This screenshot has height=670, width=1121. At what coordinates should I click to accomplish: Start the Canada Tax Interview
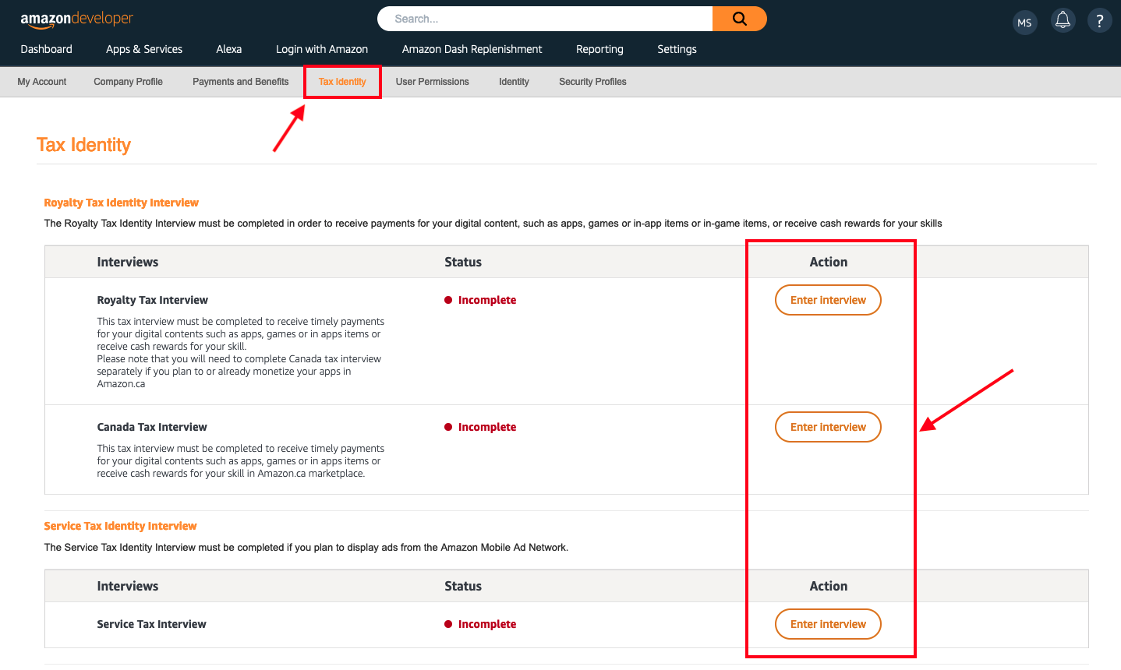pyautogui.click(x=828, y=427)
